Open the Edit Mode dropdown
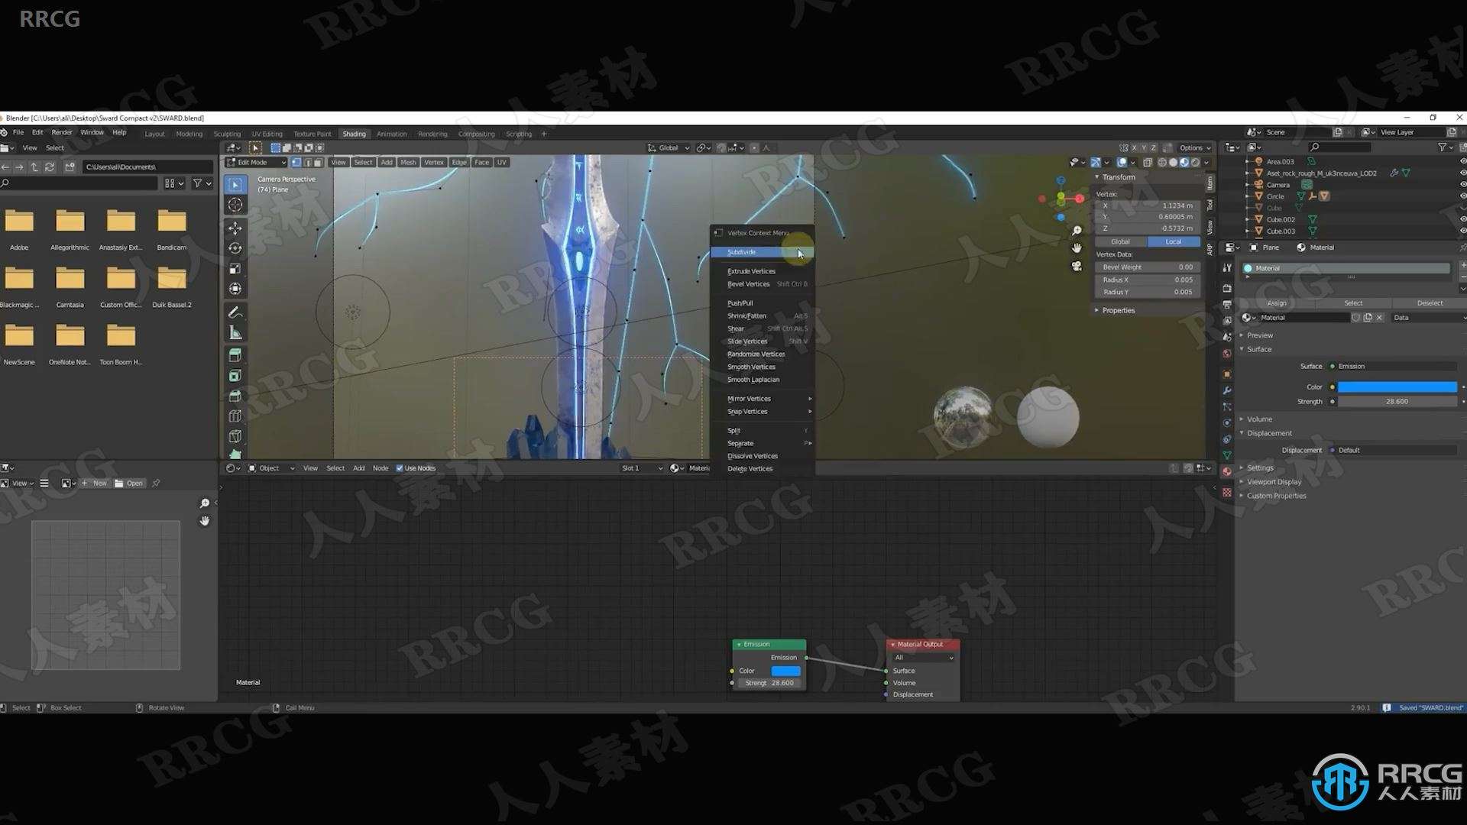 click(x=256, y=163)
